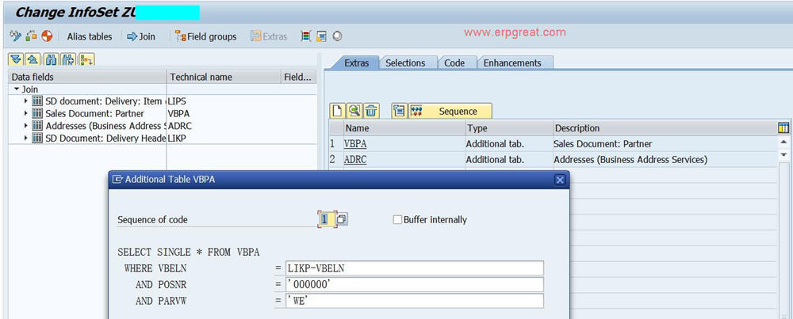Click the POSNR field with '000000'
793x319 pixels.
pos(414,285)
